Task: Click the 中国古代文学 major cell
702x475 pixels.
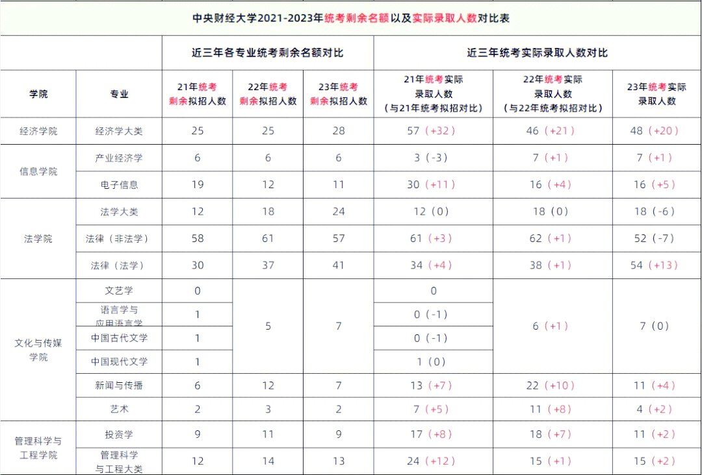Action: (119, 338)
